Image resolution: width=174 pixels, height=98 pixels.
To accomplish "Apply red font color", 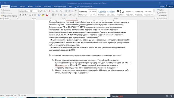I will pyautogui.click(x=47, y=15).
